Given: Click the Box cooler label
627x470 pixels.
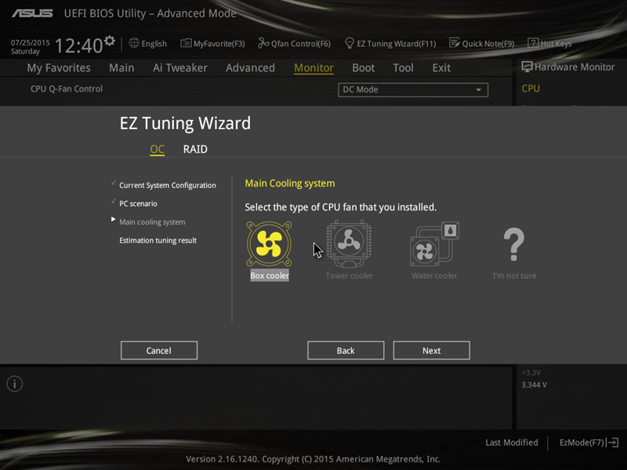Looking at the screenshot, I should point(270,276).
